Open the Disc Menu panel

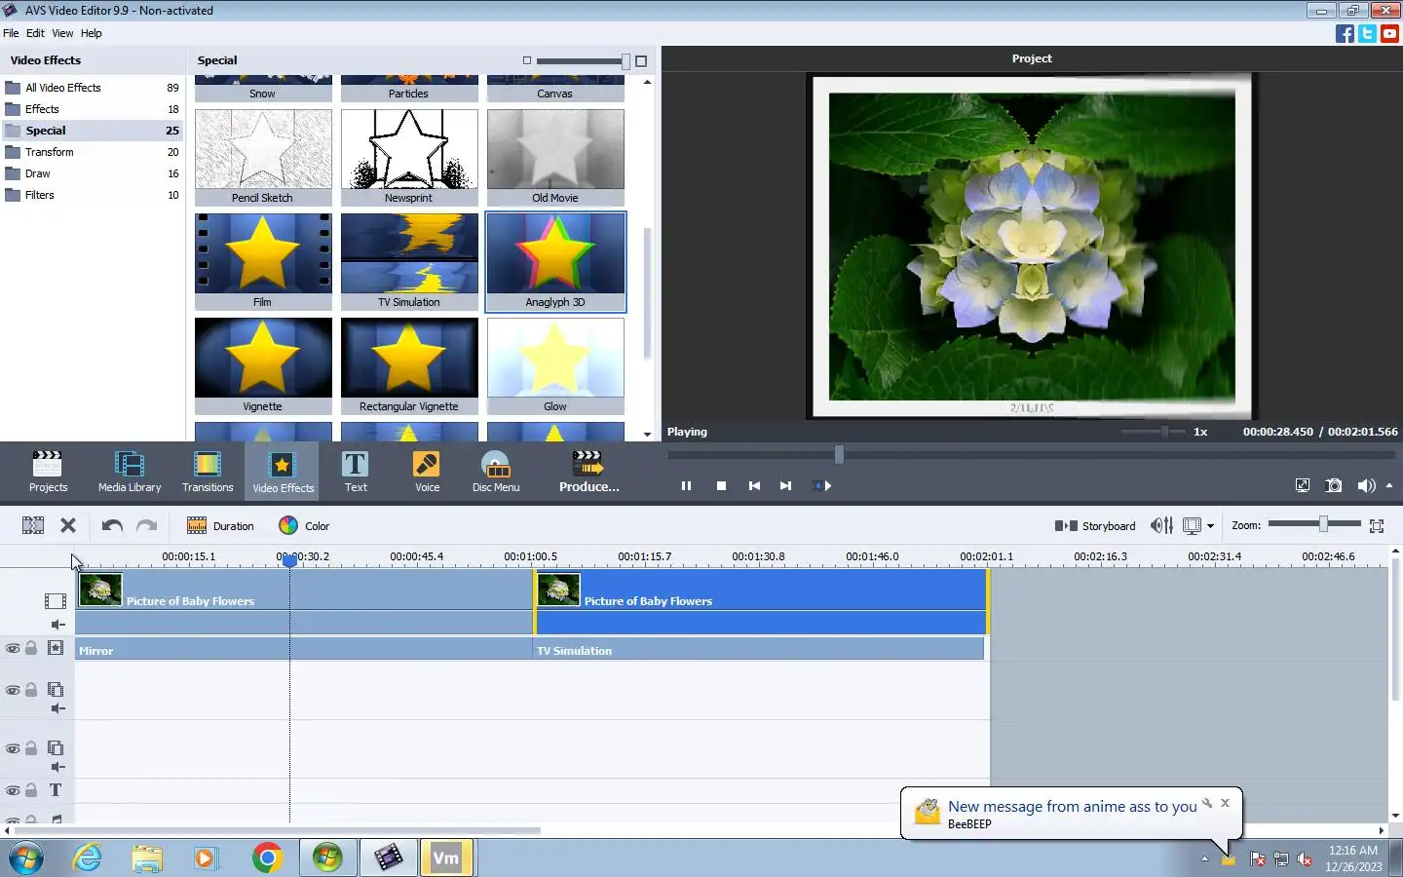(x=496, y=471)
